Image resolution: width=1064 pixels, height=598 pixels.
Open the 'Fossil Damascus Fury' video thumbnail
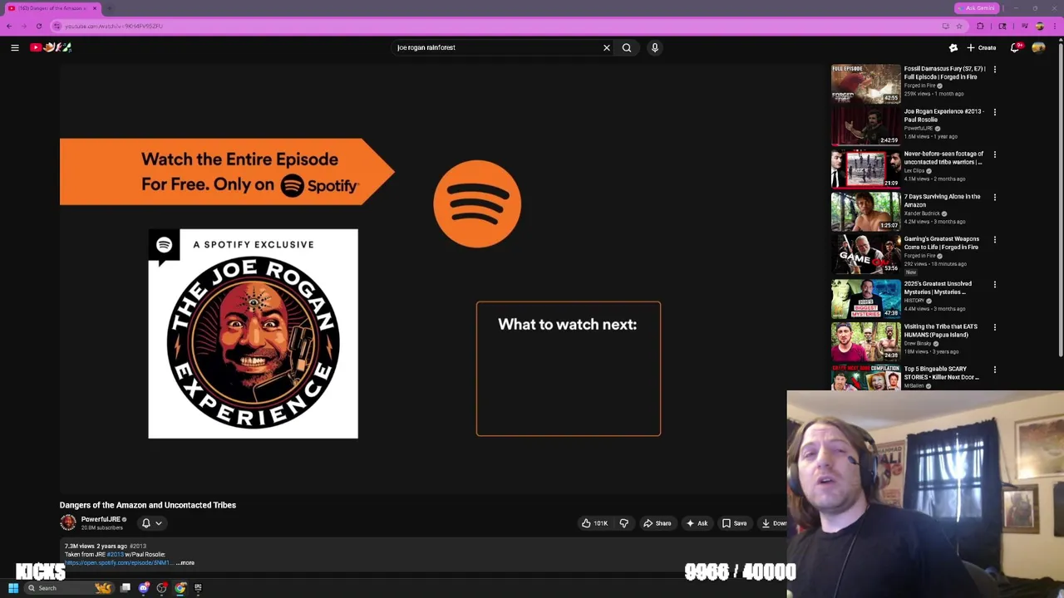[x=865, y=84]
